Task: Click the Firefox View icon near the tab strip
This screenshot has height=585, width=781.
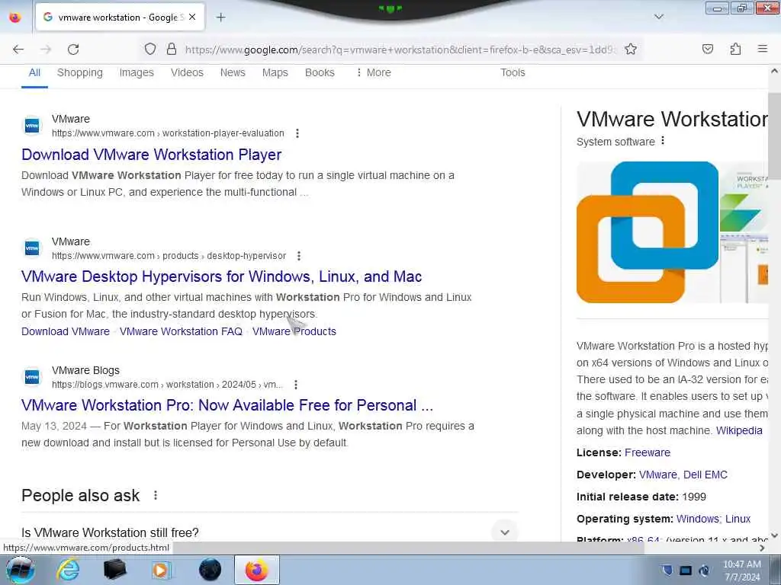Action: (x=15, y=17)
